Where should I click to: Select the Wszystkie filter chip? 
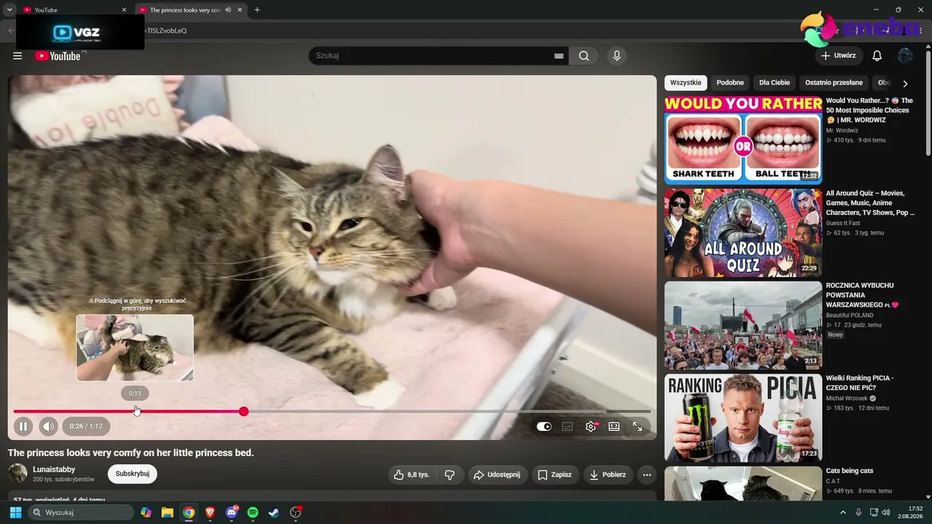pyautogui.click(x=685, y=83)
